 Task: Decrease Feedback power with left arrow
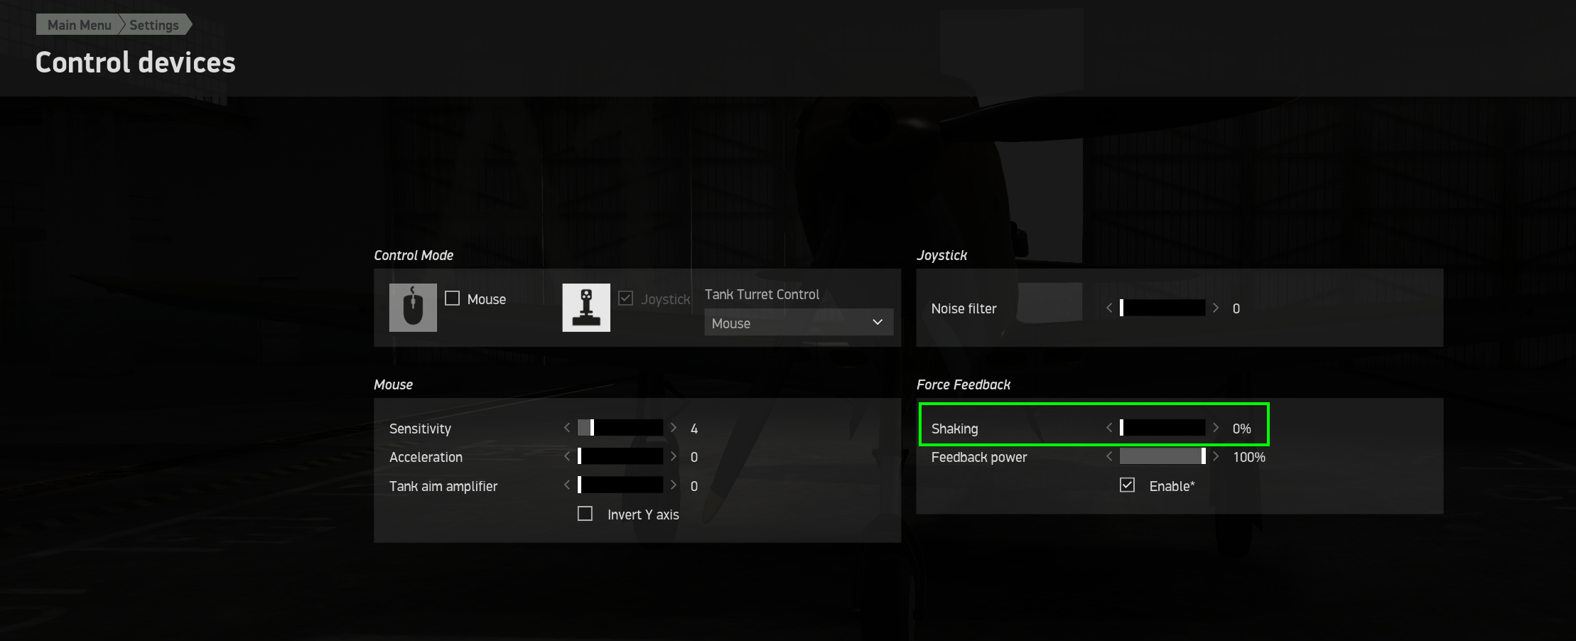point(1109,456)
